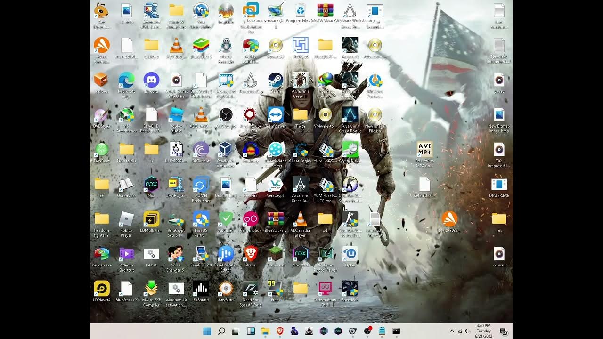The image size is (603, 339).
Task: Launch the Nox emulator desktop shortcut
Action: click(151, 187)
